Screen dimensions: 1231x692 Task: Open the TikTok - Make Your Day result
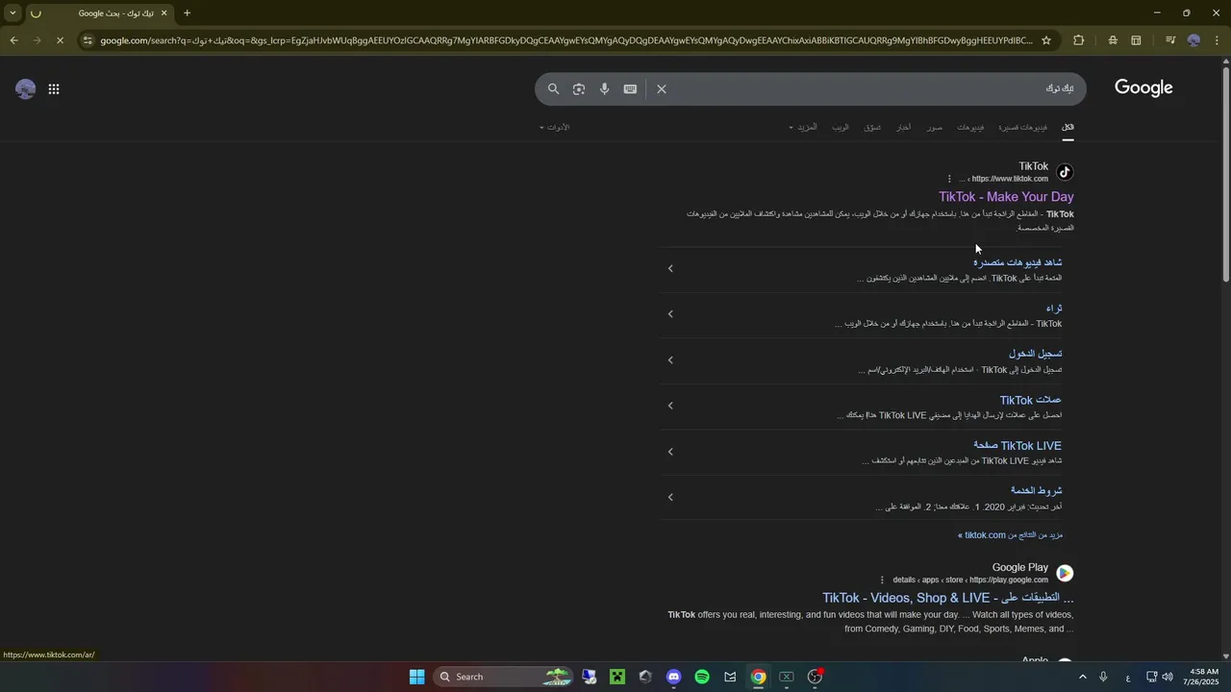click(1006, 197)
